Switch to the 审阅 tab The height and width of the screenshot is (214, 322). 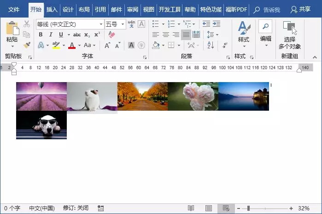click(x=133, y=10)
